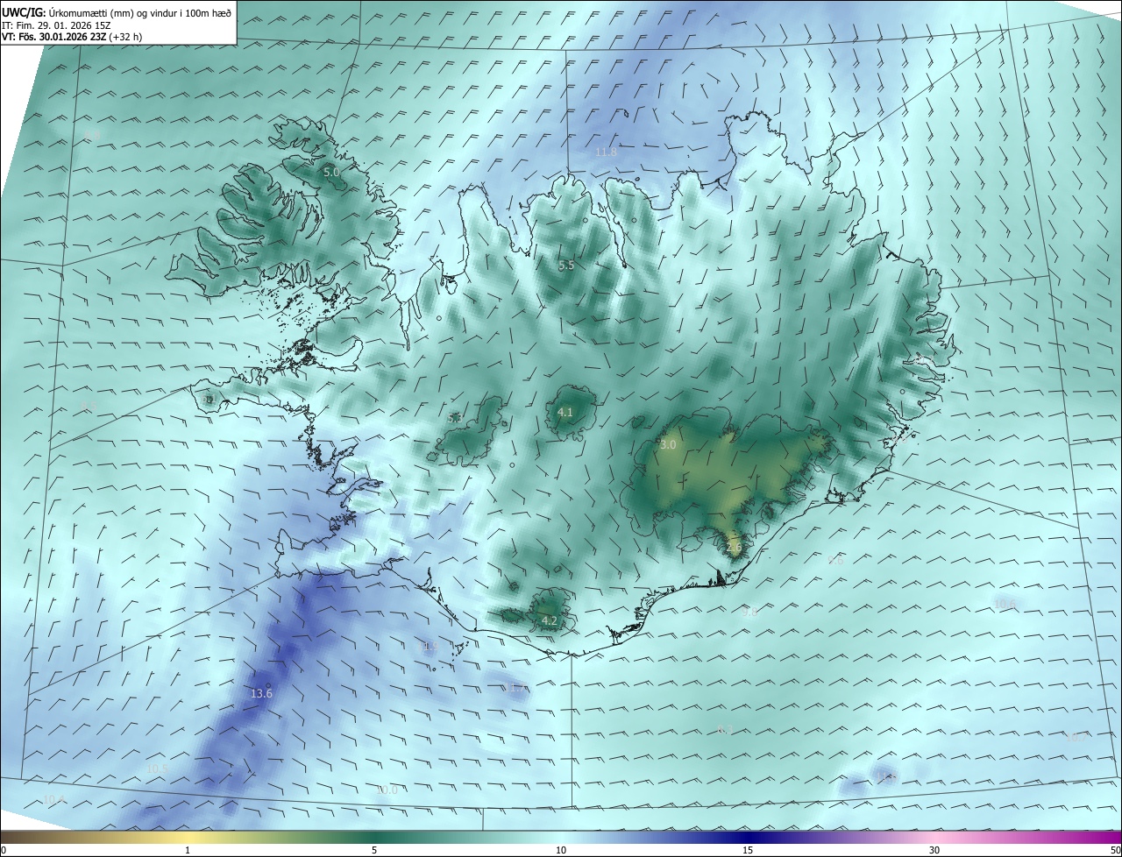Screen dimensions: 1122x857
Task: Click the colorbar tick label 5
Action: tap(374, 850)
